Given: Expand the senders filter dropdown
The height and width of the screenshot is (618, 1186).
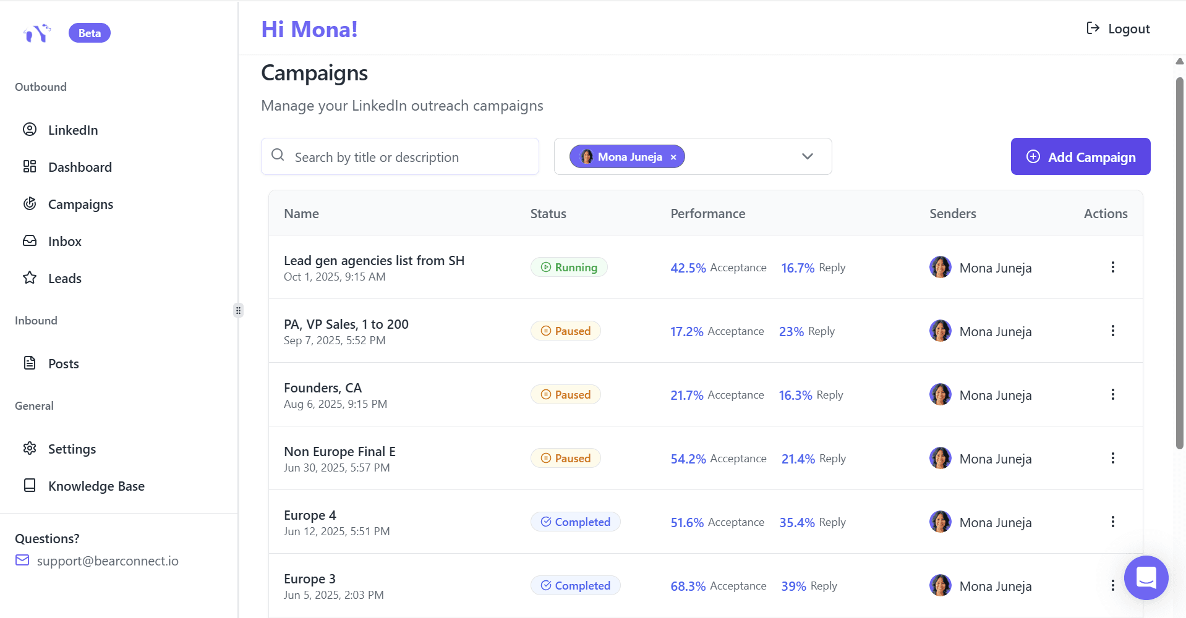Looking at the screenshot, I should pos(808,156).
